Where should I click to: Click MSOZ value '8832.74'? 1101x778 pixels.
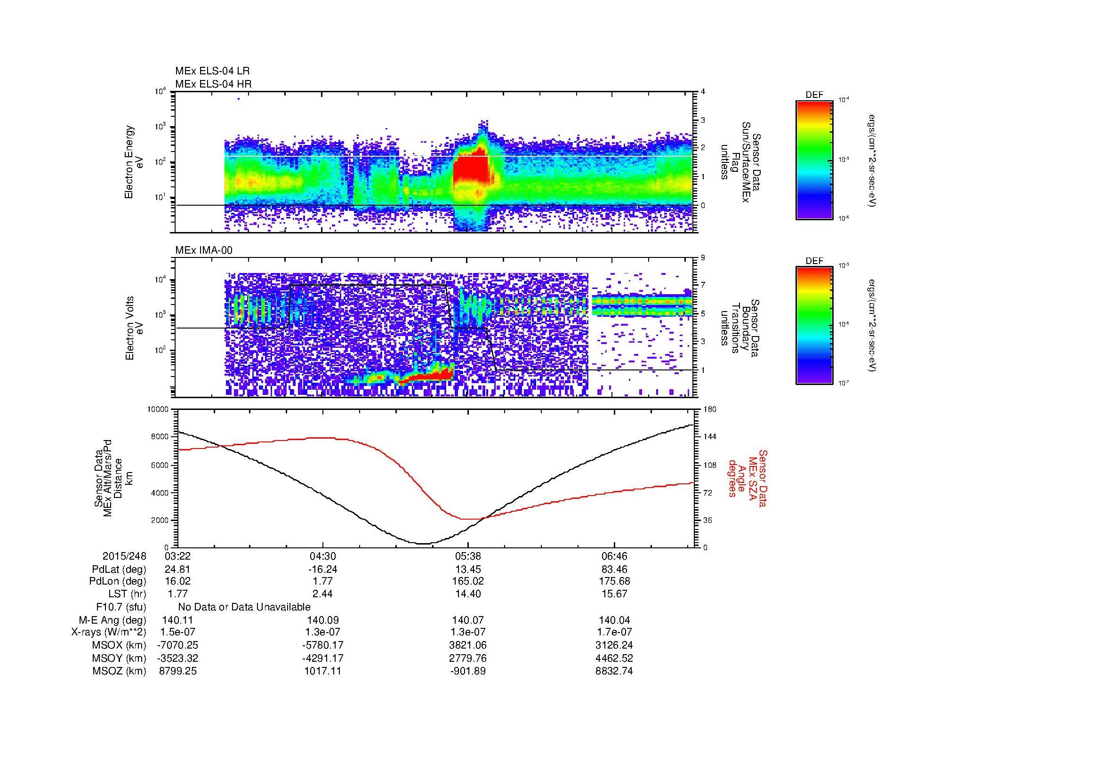614,671
